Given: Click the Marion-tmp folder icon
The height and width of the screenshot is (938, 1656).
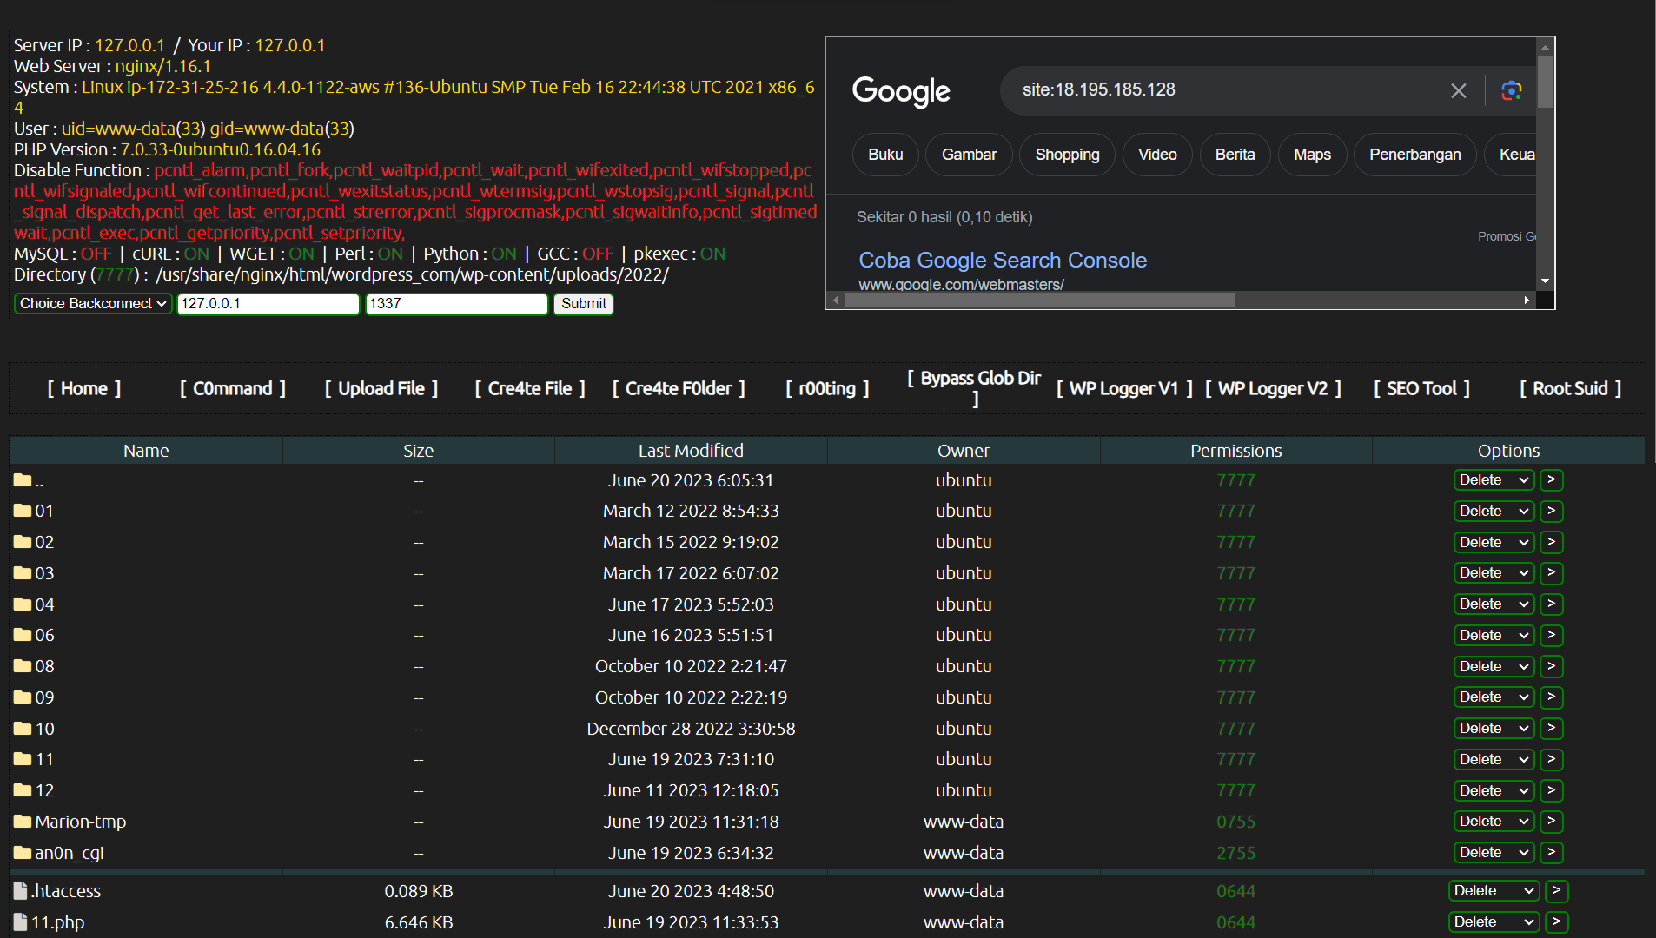Looking at the screenshot, I should [x=23, y=822].
